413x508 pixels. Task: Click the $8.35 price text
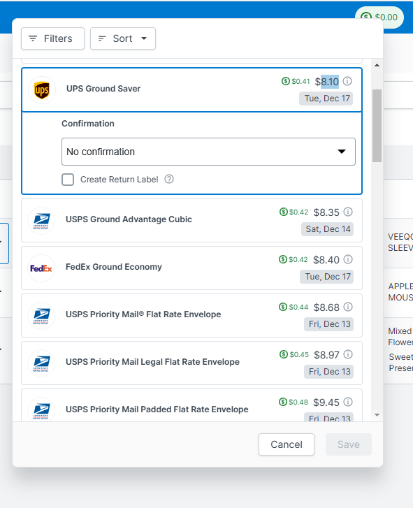coord(326,212)
